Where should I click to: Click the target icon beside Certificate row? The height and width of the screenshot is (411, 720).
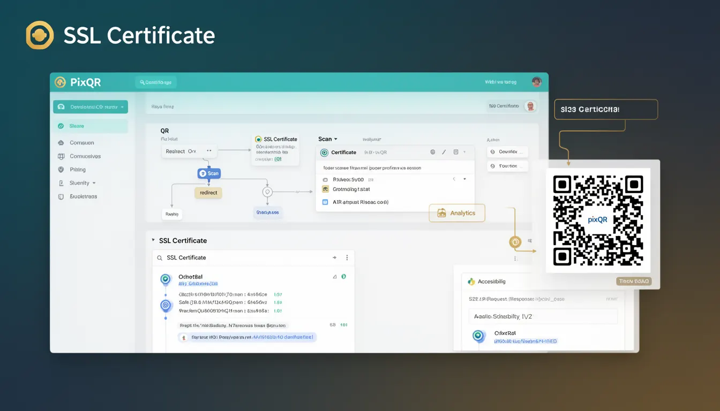point(324,153)
